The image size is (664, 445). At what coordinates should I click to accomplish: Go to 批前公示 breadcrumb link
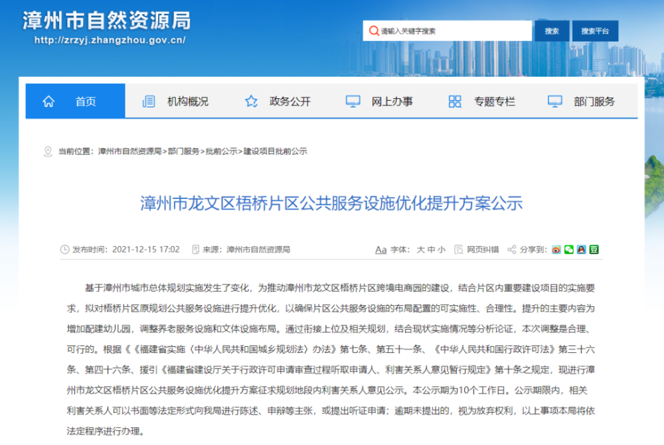coord(222,151)
